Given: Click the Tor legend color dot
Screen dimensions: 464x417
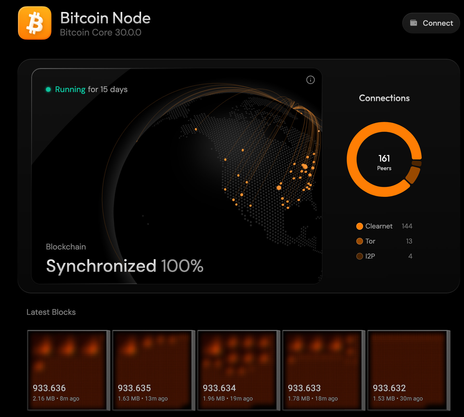Looking at the screenshot, I should pos(359,241).
